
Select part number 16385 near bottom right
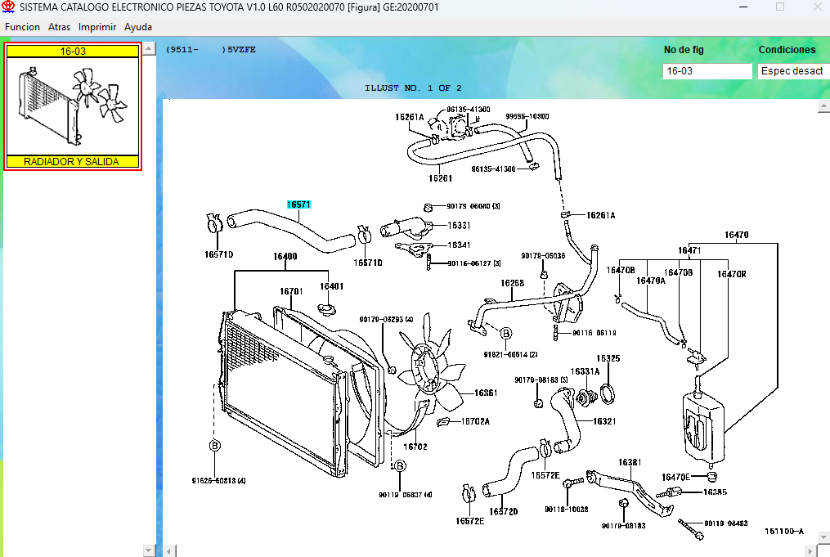(x=715, y=492)
